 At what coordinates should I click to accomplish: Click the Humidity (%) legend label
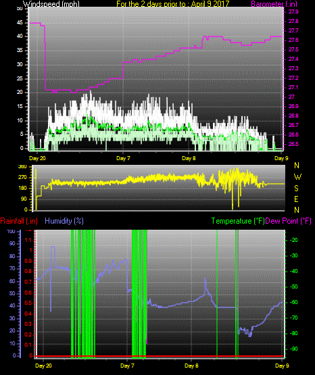coord(64,221)
